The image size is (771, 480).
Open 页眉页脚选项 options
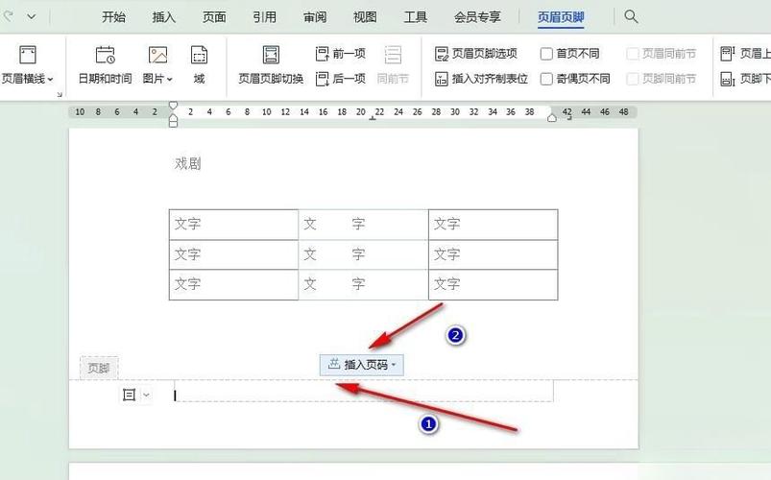[476, 53]
